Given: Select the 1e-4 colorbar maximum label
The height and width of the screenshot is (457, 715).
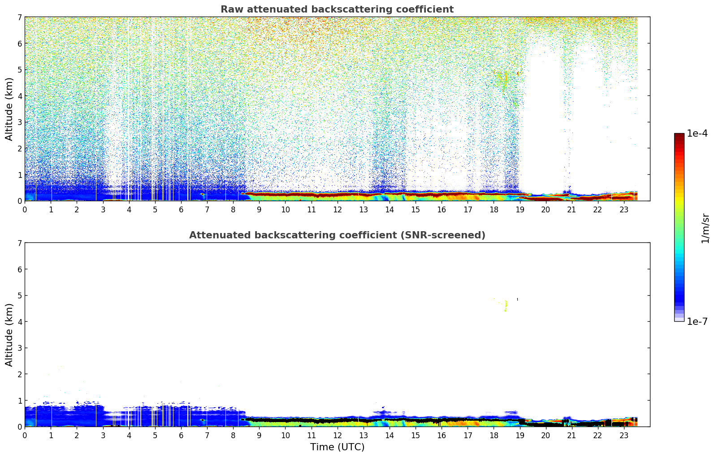Looking at the screenshot, I should [697, 134].
